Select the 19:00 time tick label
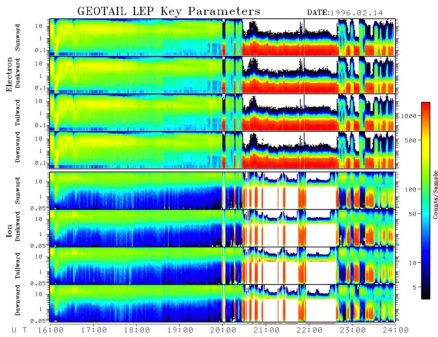438x337 pixels. [180, 330]
